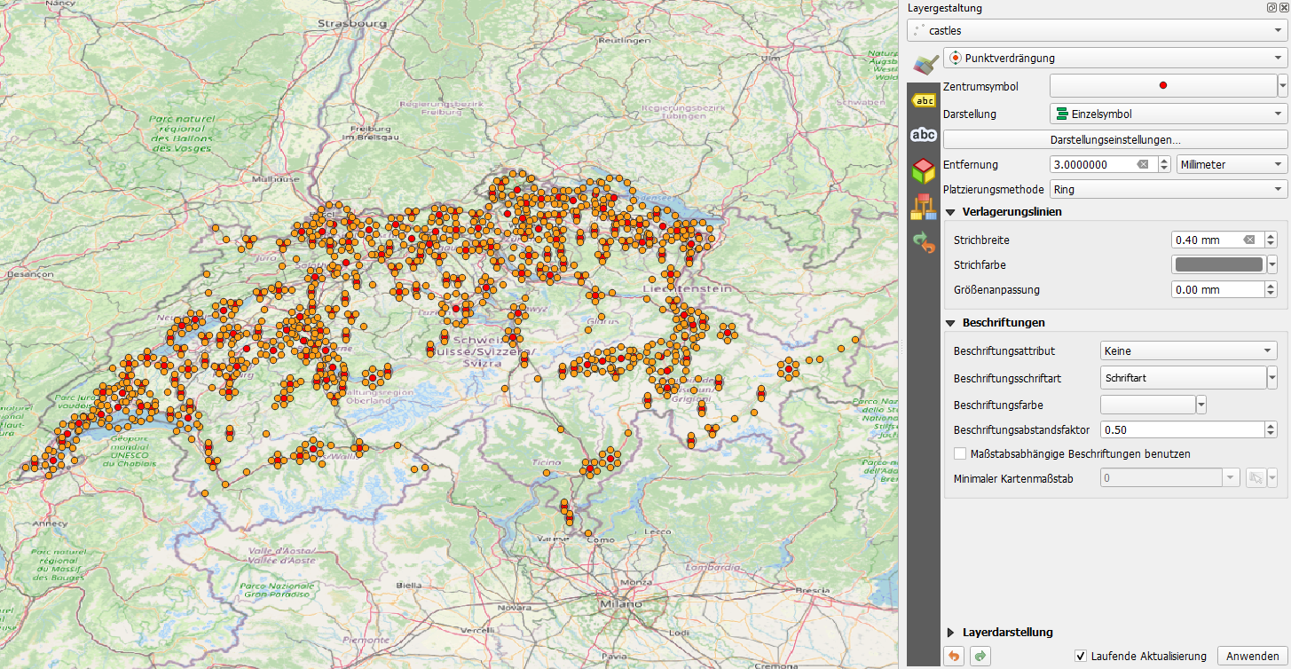Open the Masks tab with white abc icon

pyautogui.click(x=924, y=135)
